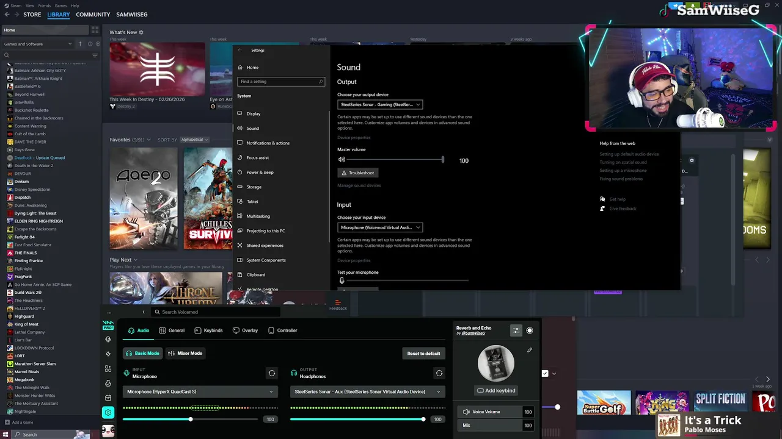Expand Games and Software dropdown in Steam

click(37, 44)
